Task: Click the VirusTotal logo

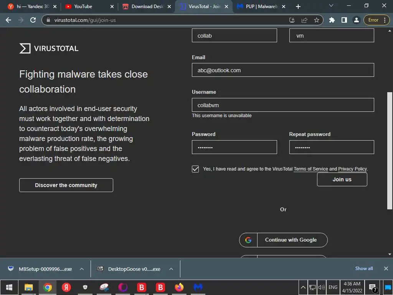Action: point(49,48)
